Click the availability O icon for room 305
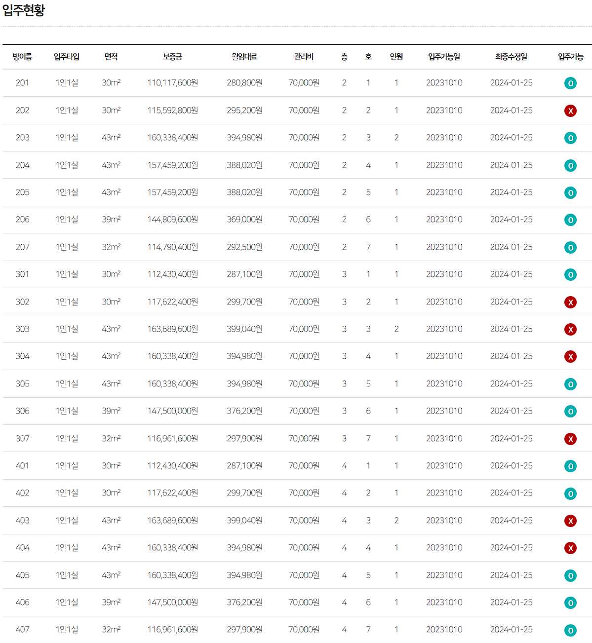 (x=570, y=384)
